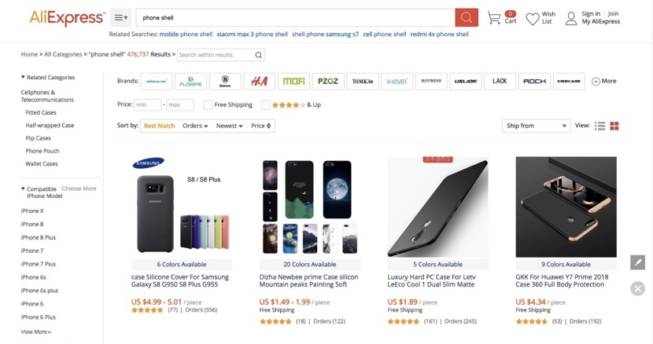The height and width of the screenshot is (344, 653).
Task: Open the shopping cart icon
Action: coord(494,17)
